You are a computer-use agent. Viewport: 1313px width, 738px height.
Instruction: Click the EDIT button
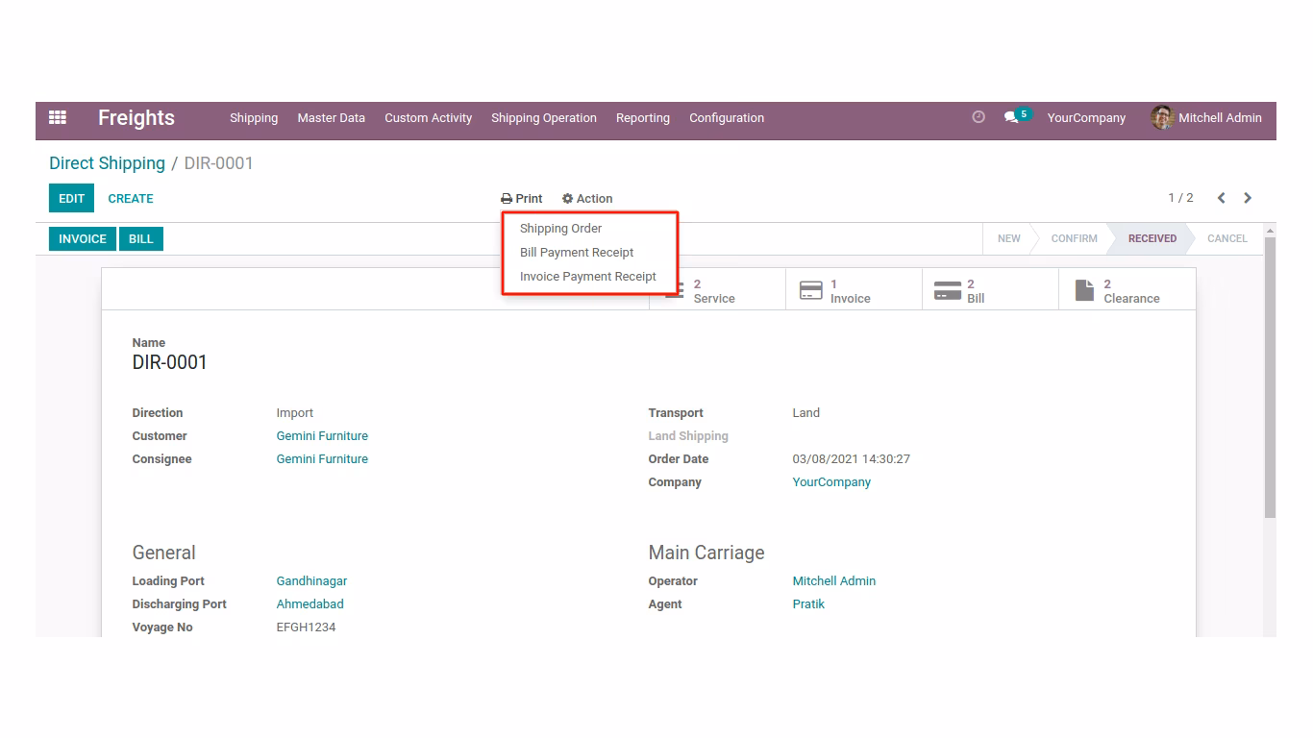[72, 199]
